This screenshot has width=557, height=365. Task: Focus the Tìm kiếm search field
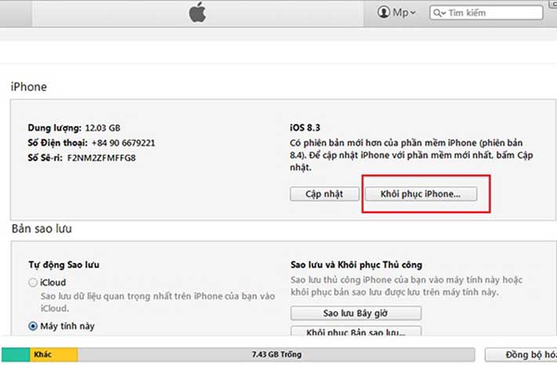pyautogui.click(x=486, y=13)
